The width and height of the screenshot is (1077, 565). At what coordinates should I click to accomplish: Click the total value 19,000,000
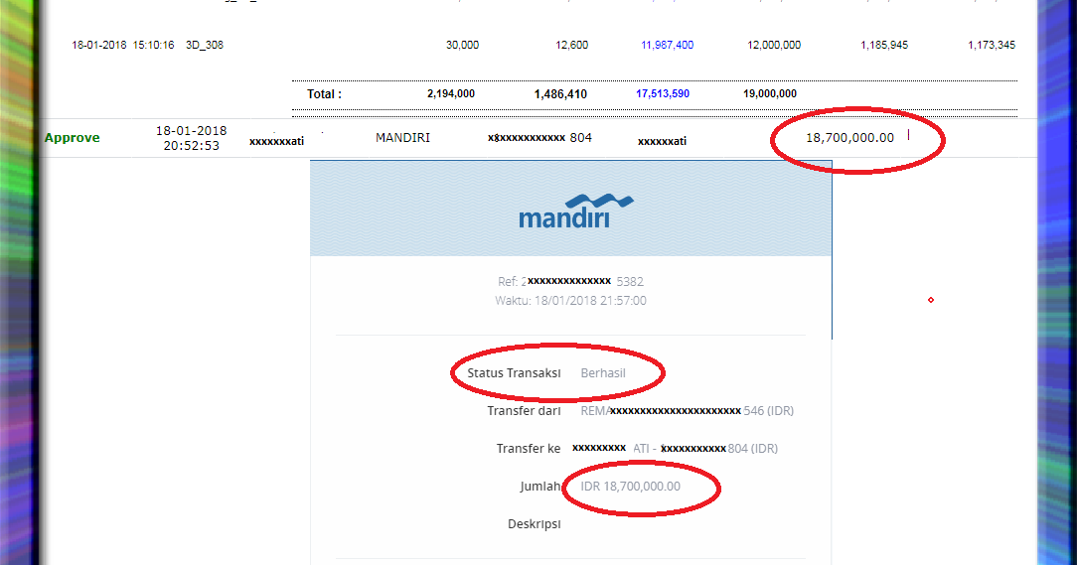tap(770, 93)
